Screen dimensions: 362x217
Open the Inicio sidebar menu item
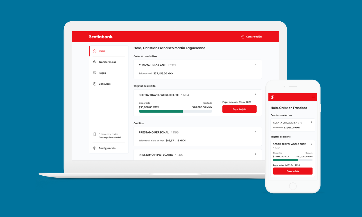(107, 51)
